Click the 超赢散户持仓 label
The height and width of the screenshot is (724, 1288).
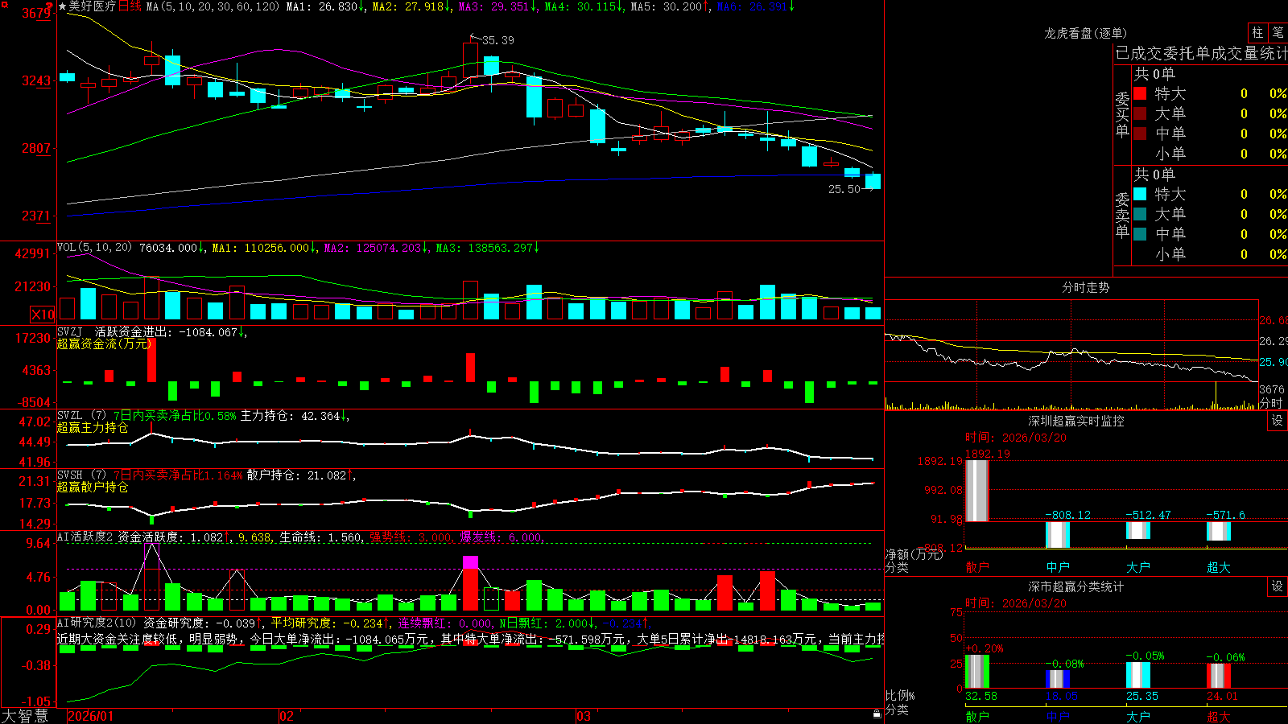tap(93, 487)
